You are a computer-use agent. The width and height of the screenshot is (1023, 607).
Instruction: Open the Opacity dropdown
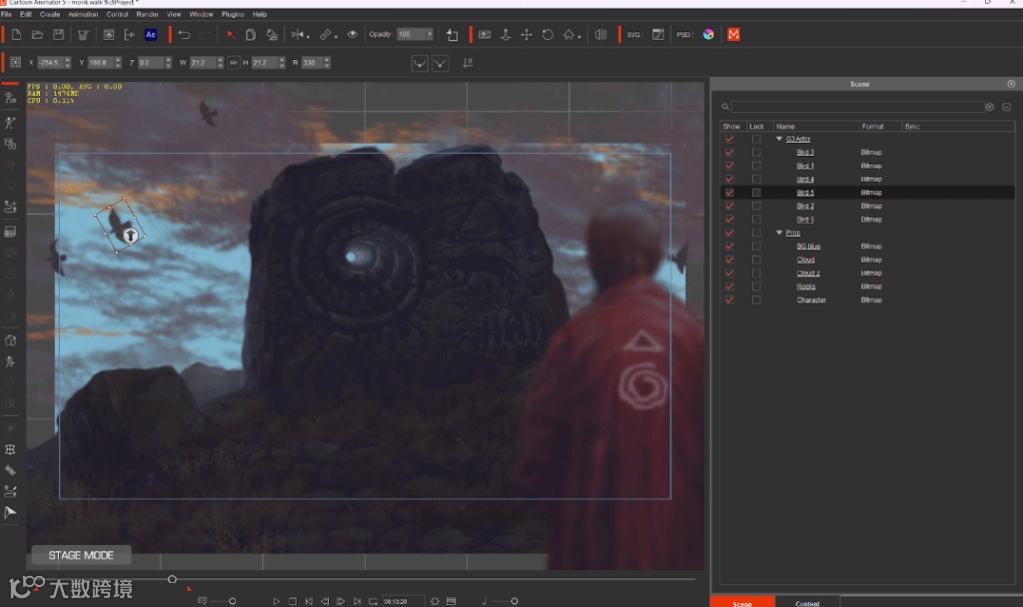tap(430, 35)
